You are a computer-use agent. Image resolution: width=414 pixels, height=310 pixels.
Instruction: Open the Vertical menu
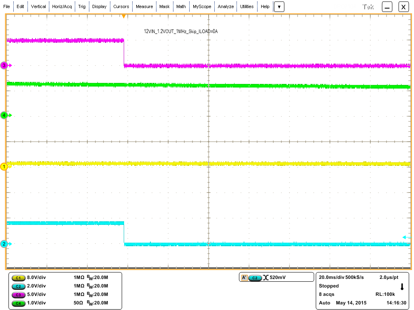[38, 6]
